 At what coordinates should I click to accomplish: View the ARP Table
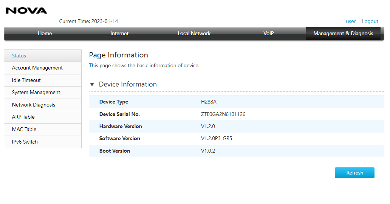(43, 117)
